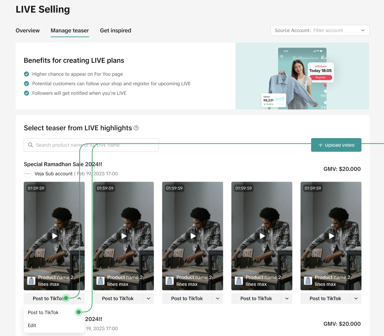384x336 pixels.
Task: Click the search magnifier icon
Action: (x=31, y=145)
